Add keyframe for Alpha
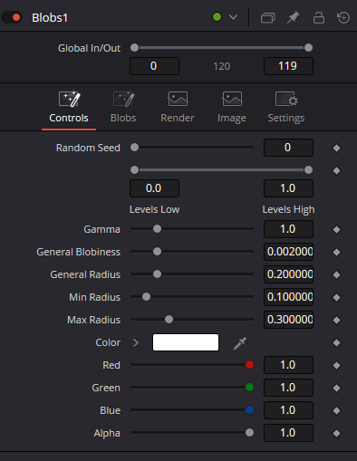 tap(336, 433)
